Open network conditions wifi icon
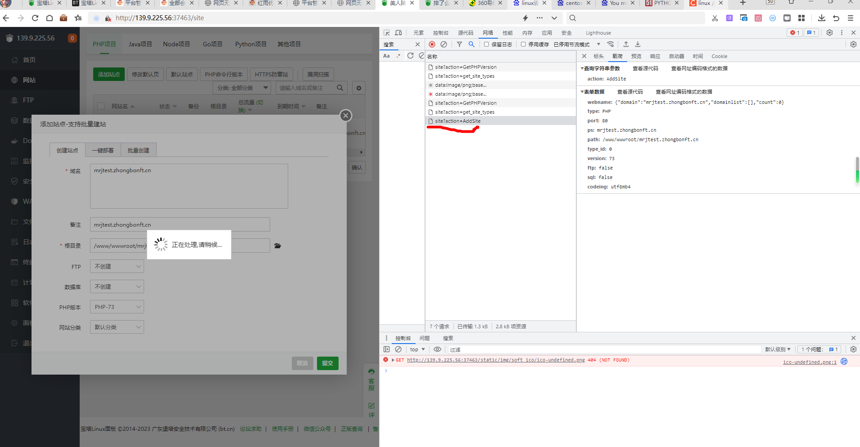Screen dimensions: 860x447 611,44
